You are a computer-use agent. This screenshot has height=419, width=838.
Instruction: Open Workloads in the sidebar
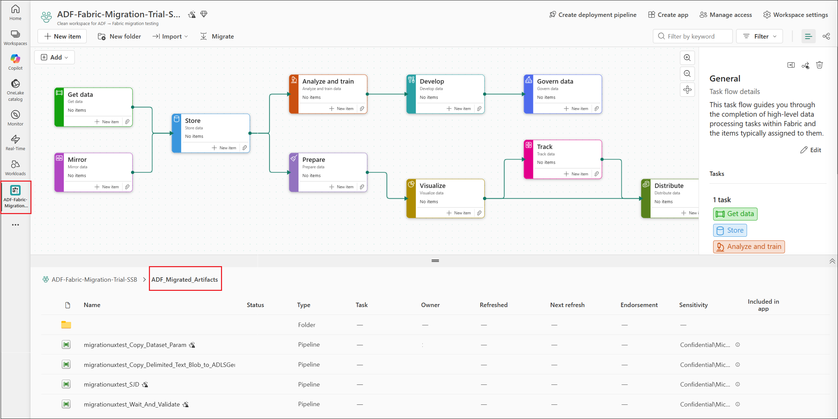click(x=15, y=168)
